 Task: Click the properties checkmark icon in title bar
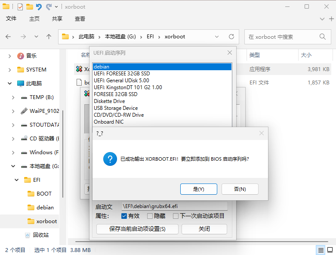(x=20, y=7)
